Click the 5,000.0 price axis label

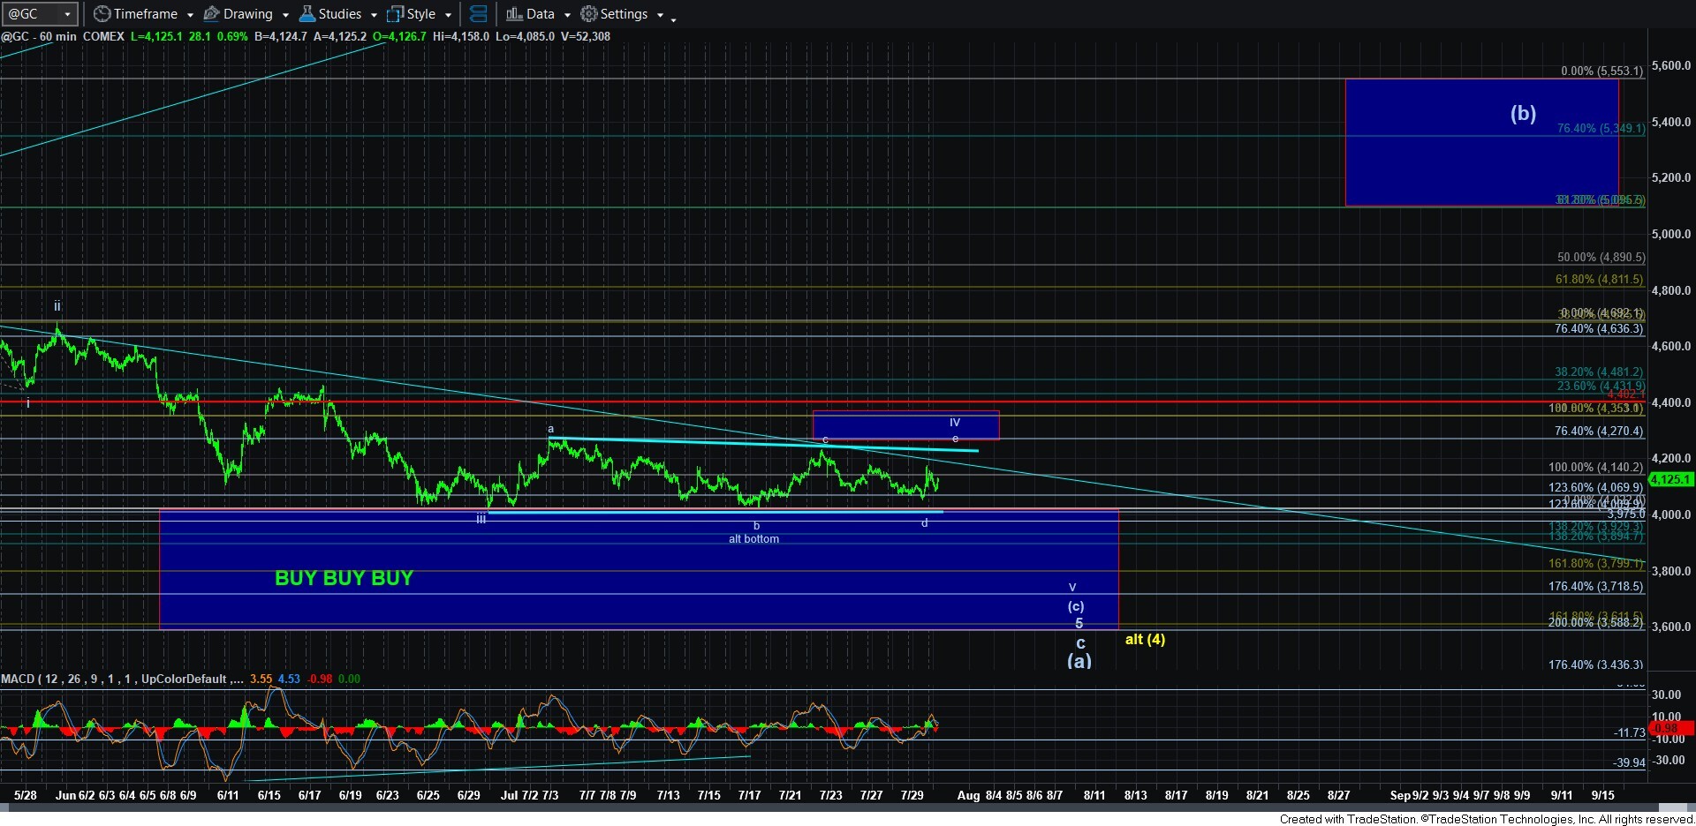[x=1671, y=234]
